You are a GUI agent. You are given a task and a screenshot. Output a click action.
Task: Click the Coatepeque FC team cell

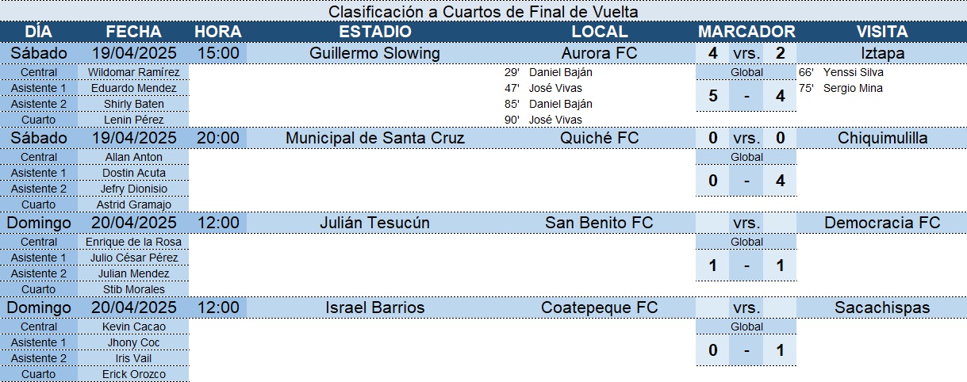click(x=600, y=308)
